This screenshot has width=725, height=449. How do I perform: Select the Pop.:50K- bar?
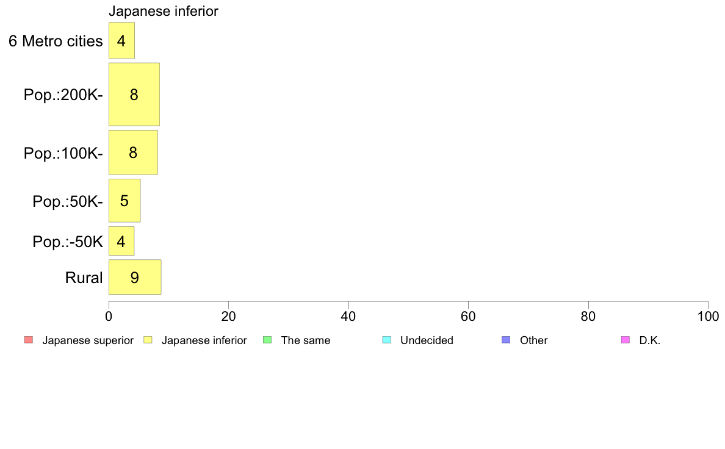tap(124, 201)
